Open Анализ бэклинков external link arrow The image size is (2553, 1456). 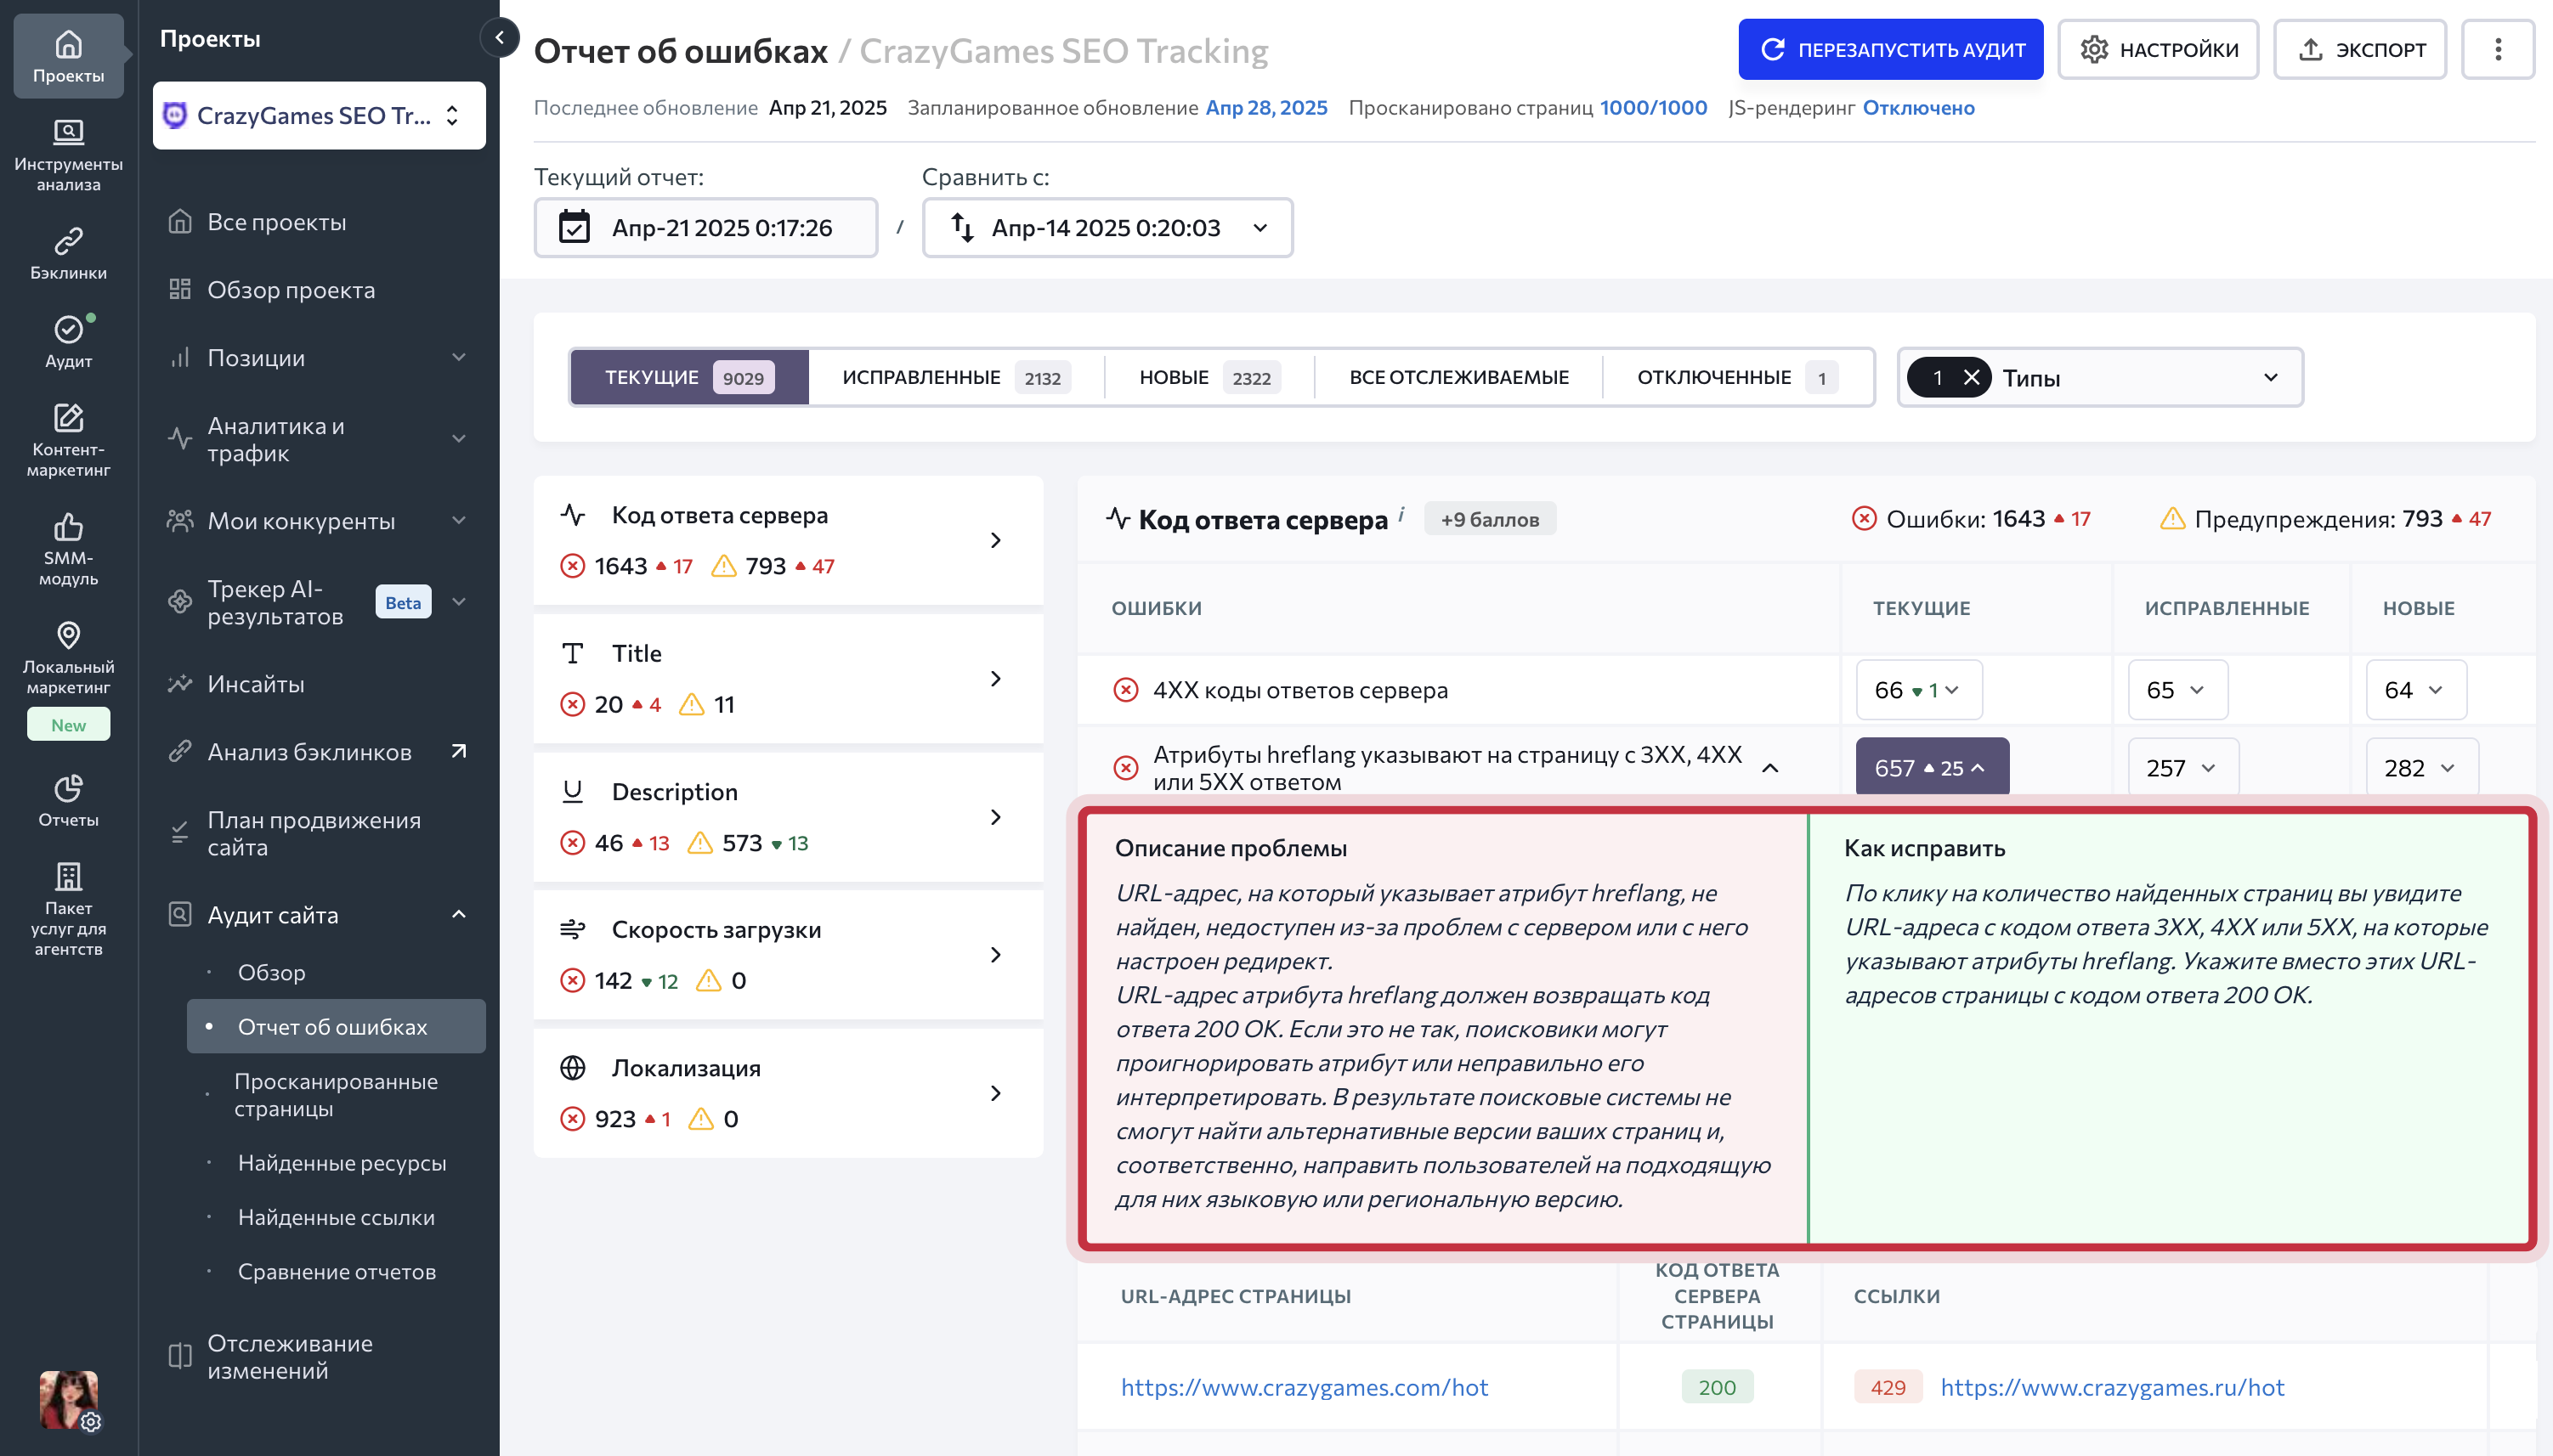tap(459, 751)
